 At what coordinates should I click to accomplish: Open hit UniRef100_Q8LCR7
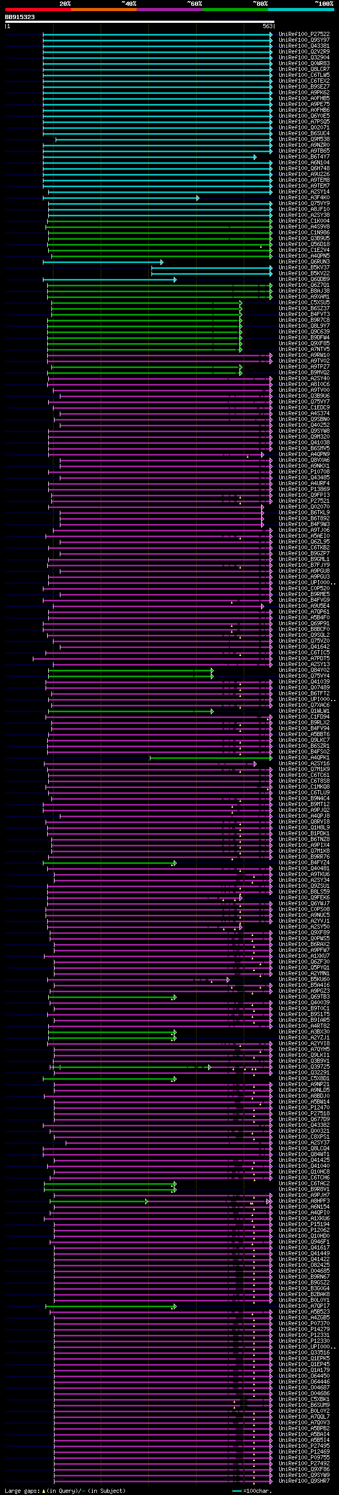coord(304,69)
